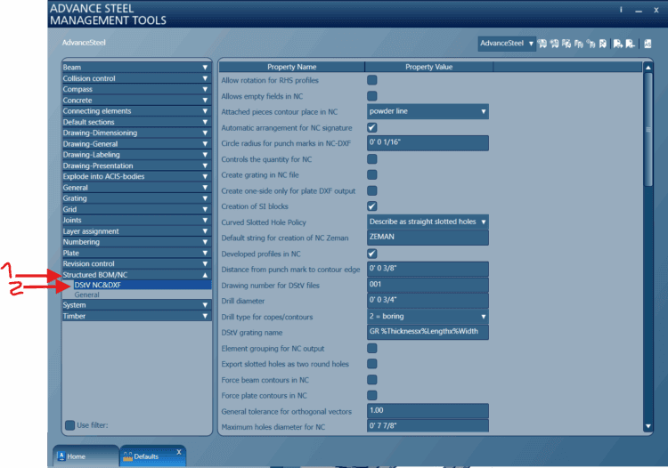Click the rightmost toolbar icon after the separator
Image resolution: width=668 pixels, height=468 pixels.
point(648,44)
